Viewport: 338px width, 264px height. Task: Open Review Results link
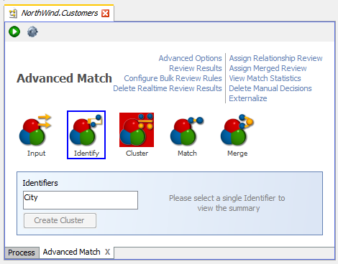pyautogui.click(x=196, y=68)
